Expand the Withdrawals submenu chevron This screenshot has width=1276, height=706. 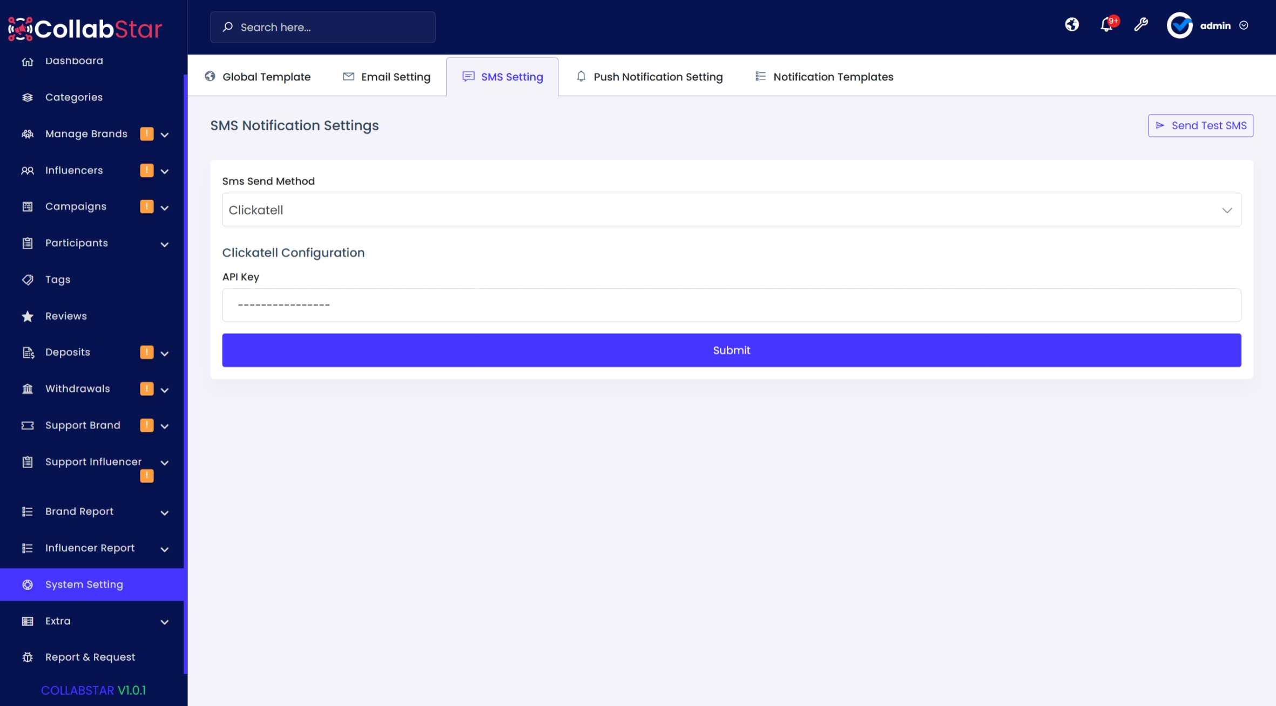point(165,390)
